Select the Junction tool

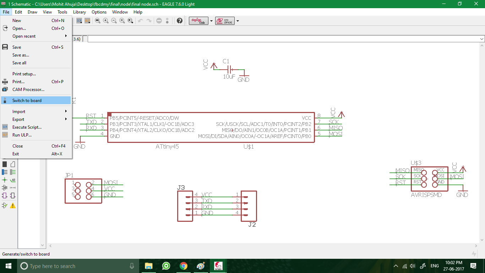[x=5, y=180]
